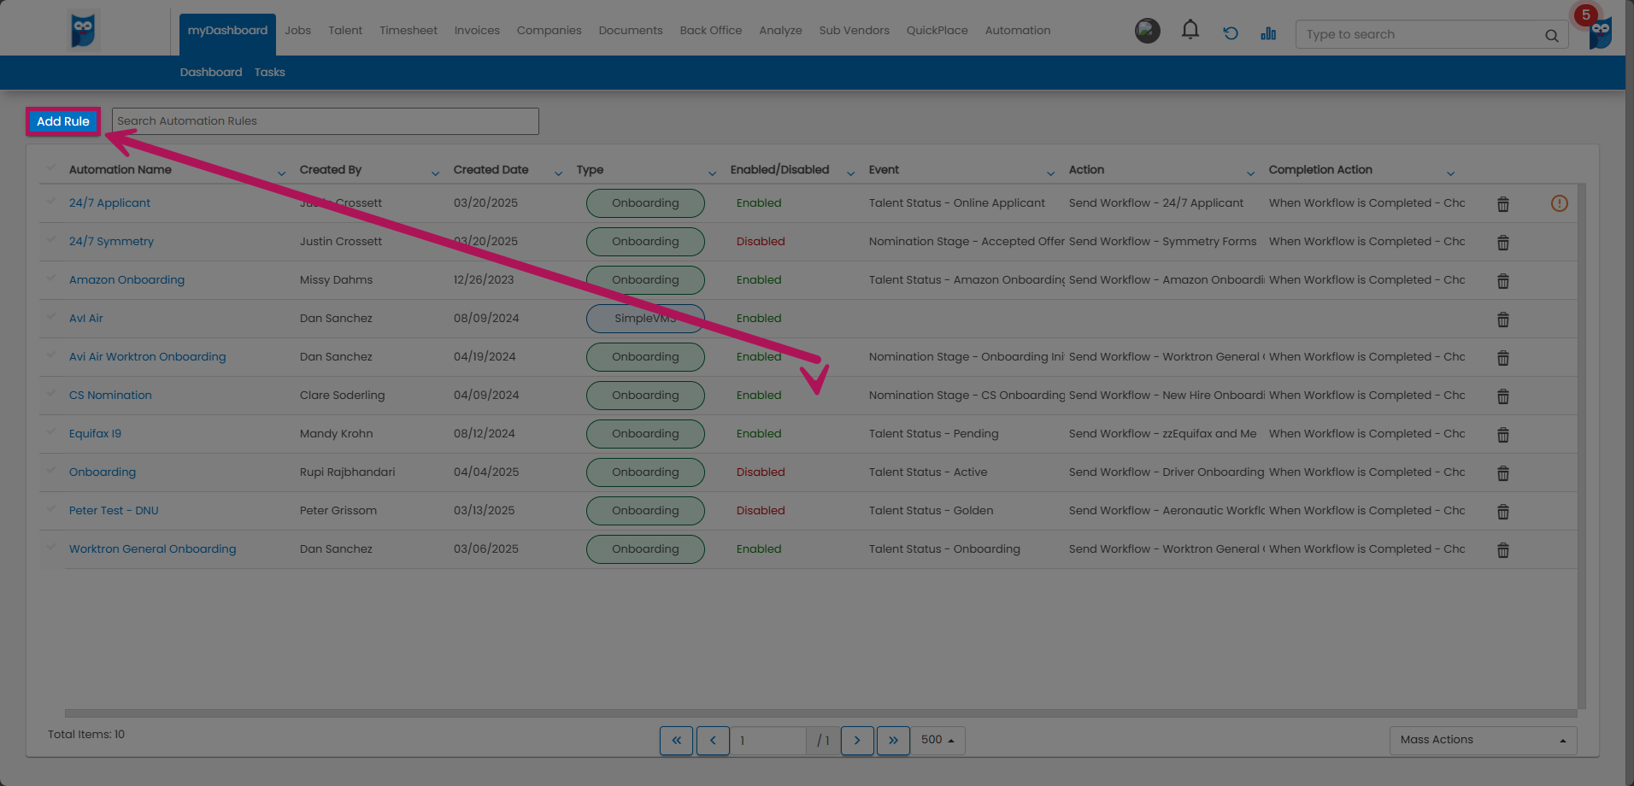Open Completion Action column filter arrow
Screen dimensions: 1634x786
(x=1450, y=173)
